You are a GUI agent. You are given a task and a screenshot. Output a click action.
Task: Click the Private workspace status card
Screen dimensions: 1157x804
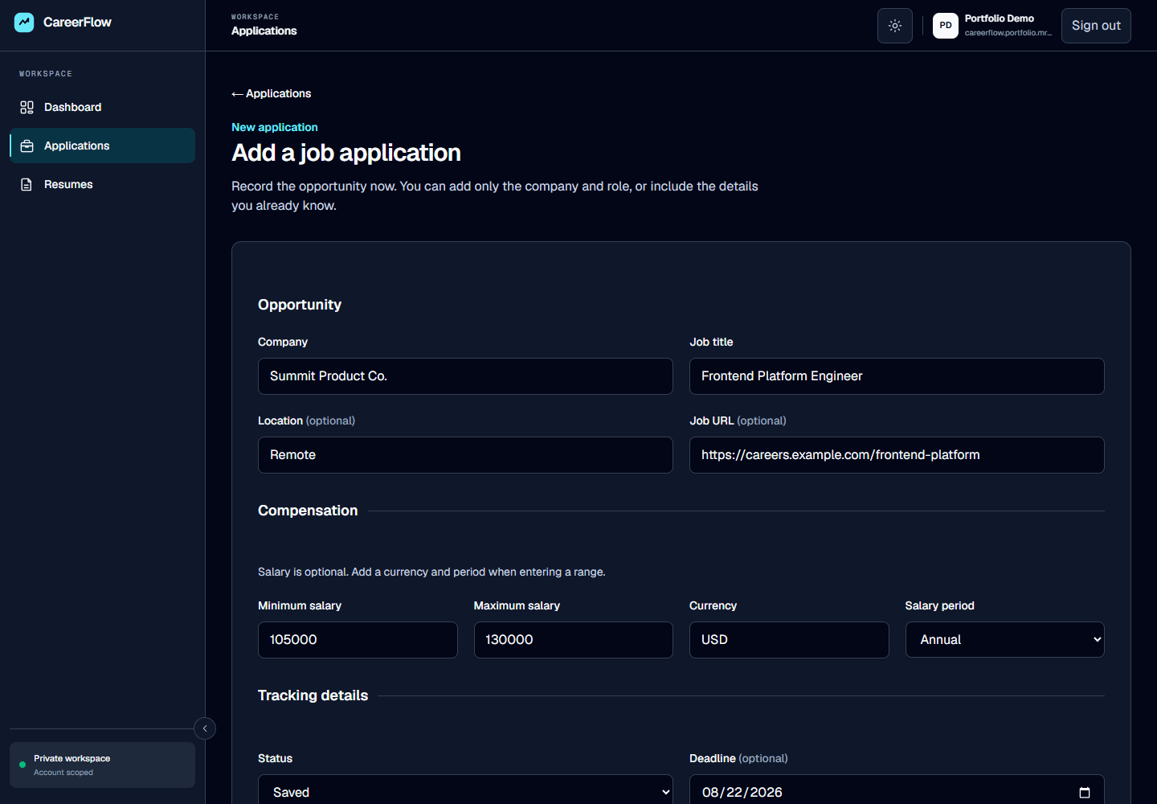pos(102,765)
